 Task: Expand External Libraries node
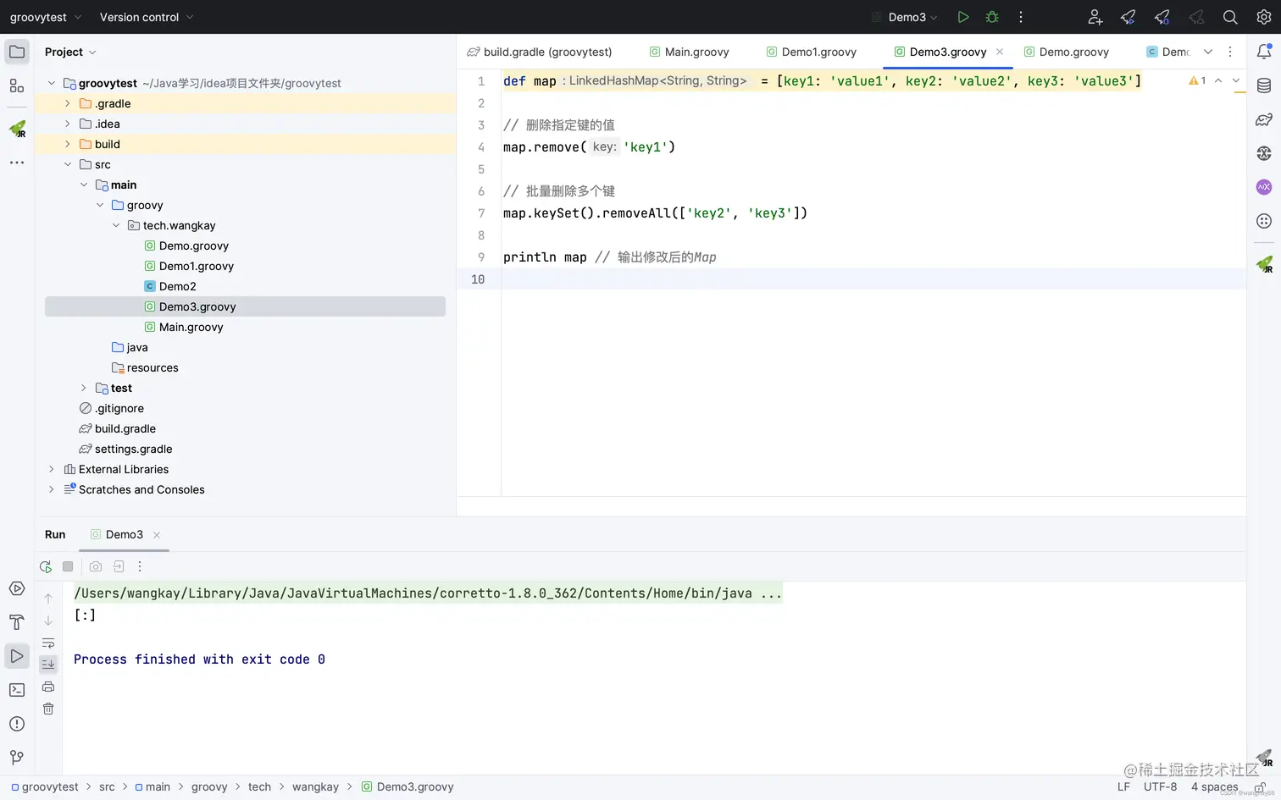(52, 469)
